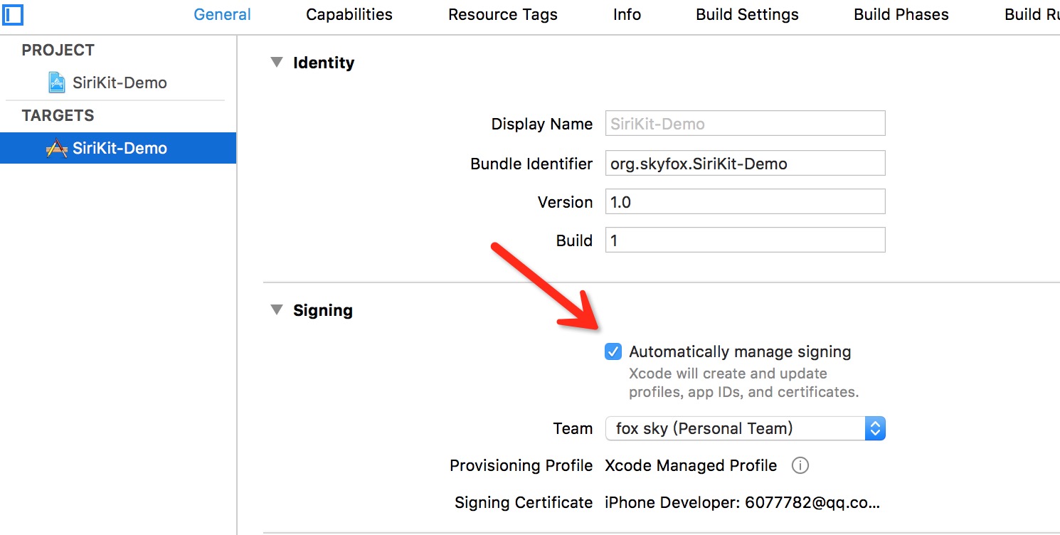The image size is (1060, 535).
Task: Open the Build Settings tab
Action: click(747, 14)
